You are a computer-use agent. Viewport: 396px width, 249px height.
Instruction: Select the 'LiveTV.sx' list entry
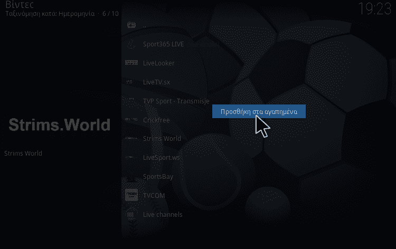[x=156, y=82]
